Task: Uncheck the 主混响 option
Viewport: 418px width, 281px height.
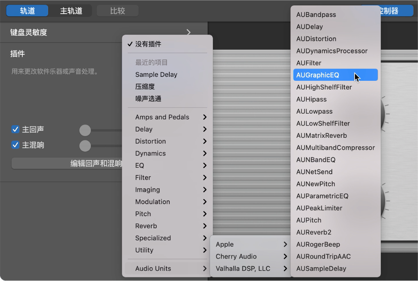Action: click(x=15, y=145)
